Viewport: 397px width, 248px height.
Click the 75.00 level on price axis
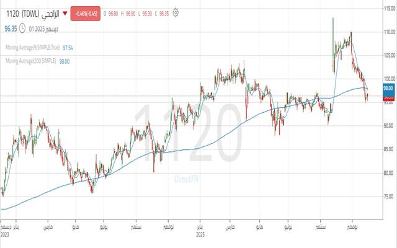pyautogui.click(x=388, y=197)
